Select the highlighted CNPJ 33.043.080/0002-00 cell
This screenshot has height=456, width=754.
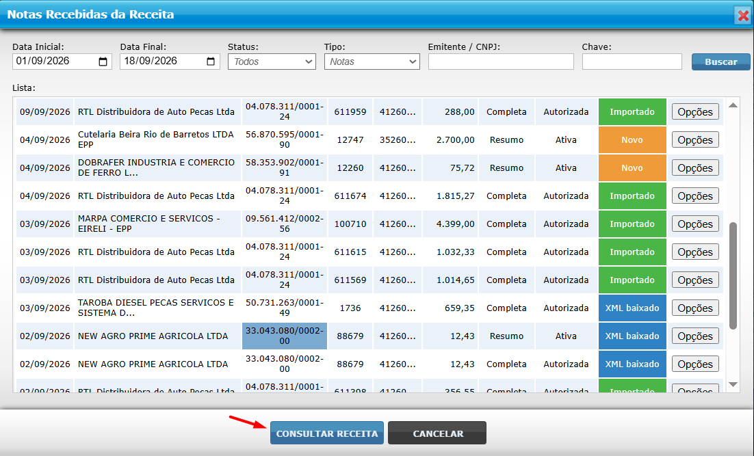tap(285, 336)
